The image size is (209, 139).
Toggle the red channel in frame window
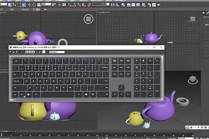click(27, 52)
